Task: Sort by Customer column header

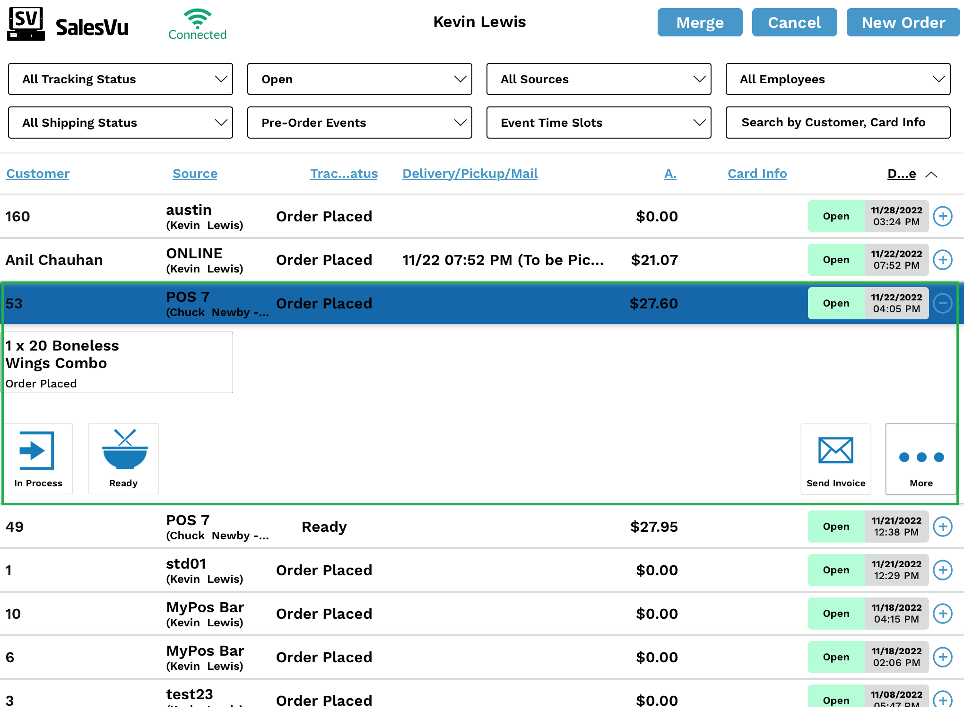Action: [38, 174]
